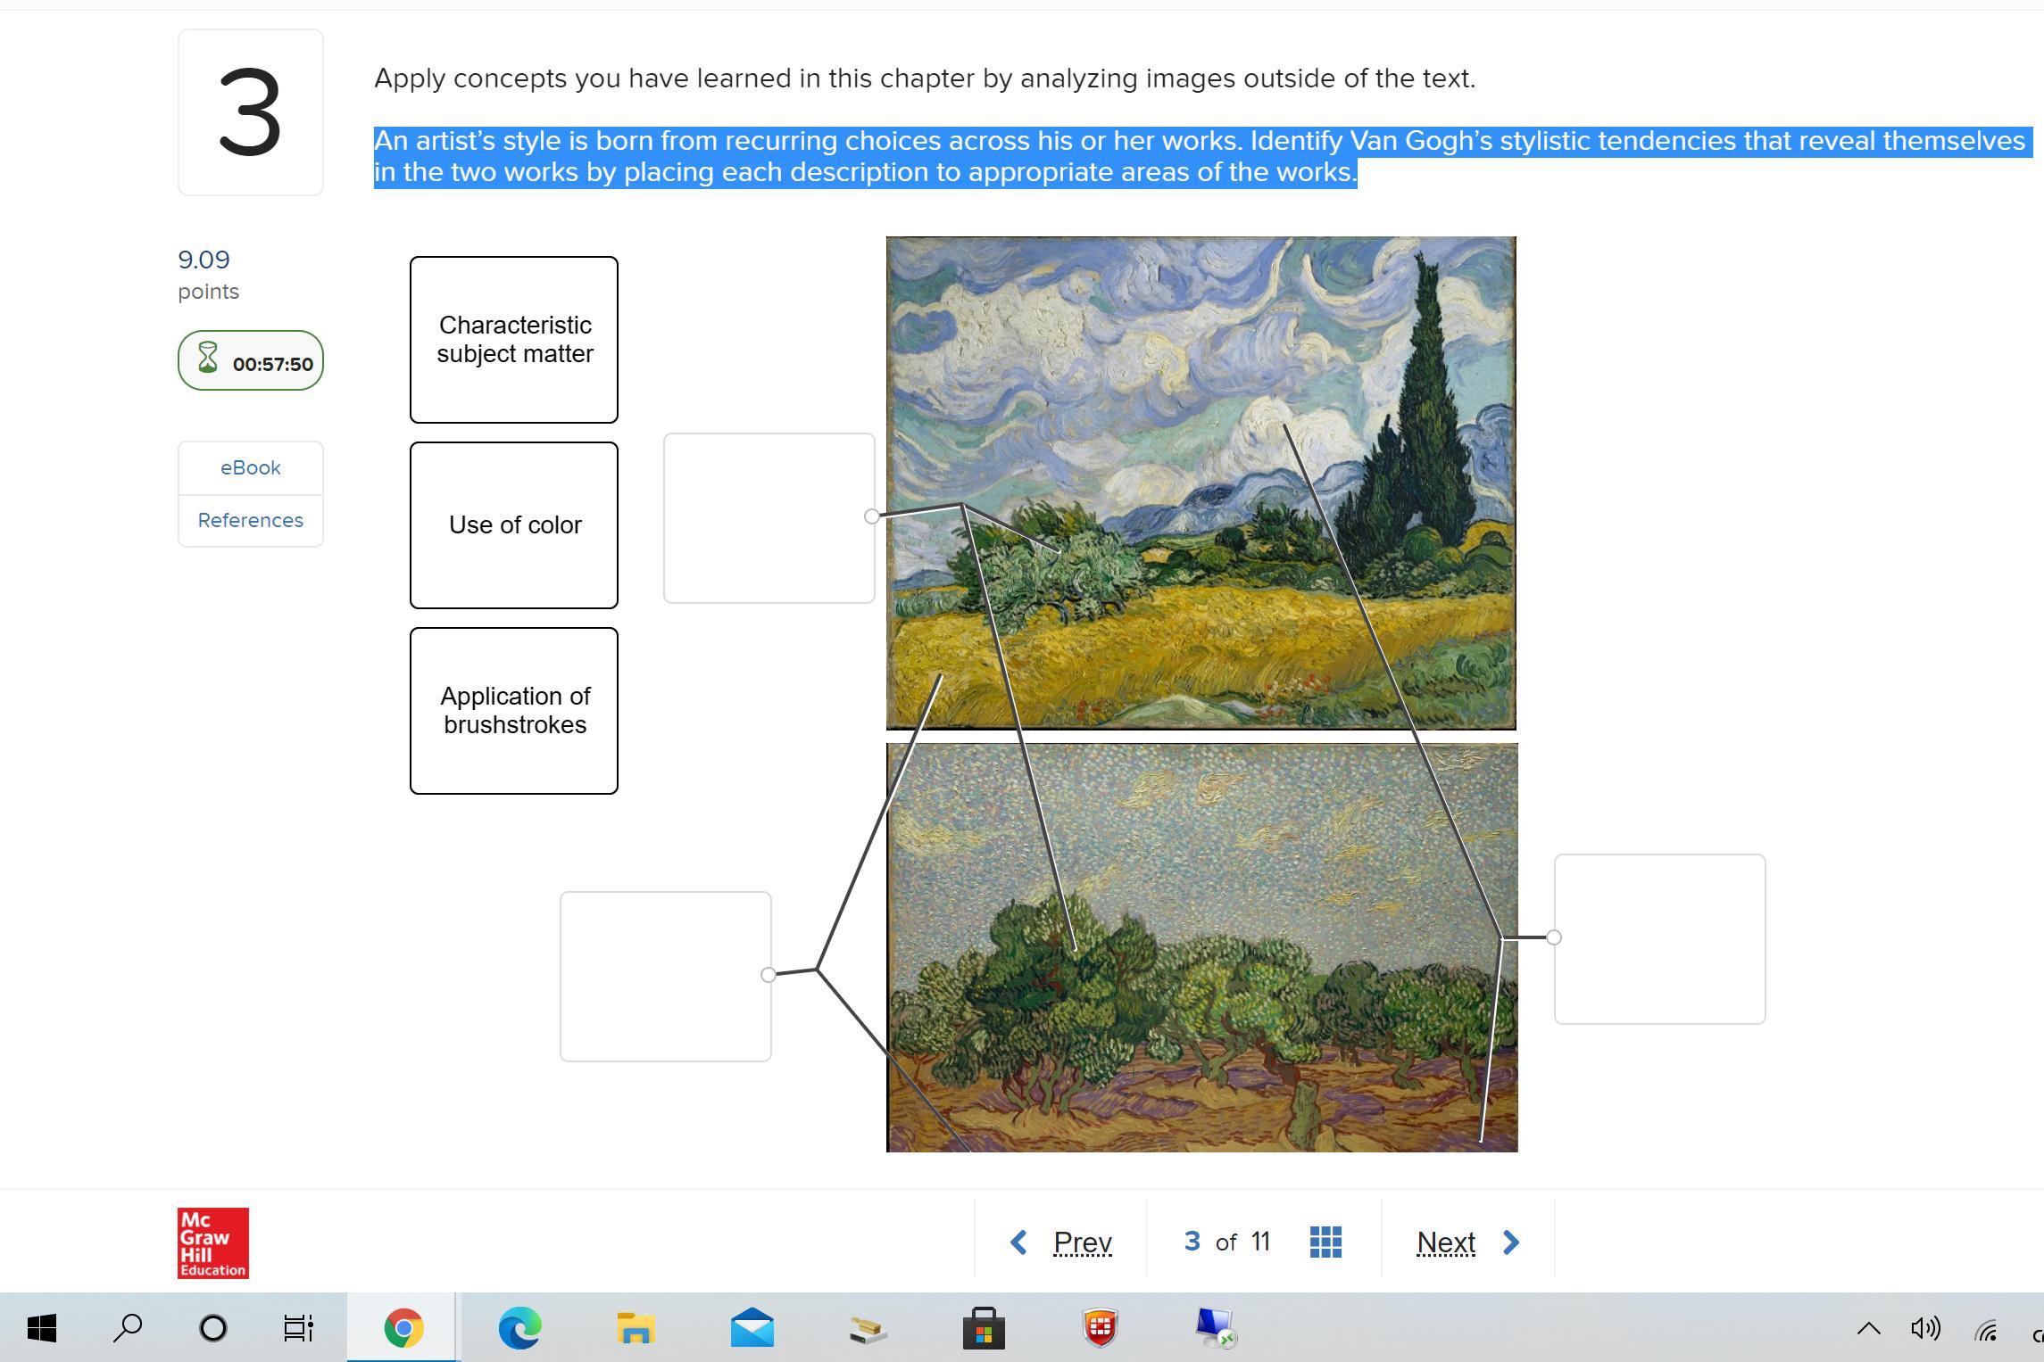
Task: Click the volume speaker tray icon
Action: click(1925, 1329)
